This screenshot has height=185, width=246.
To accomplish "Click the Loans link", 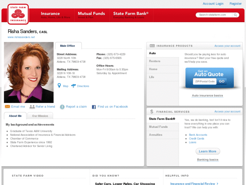I will coord(193,142).
